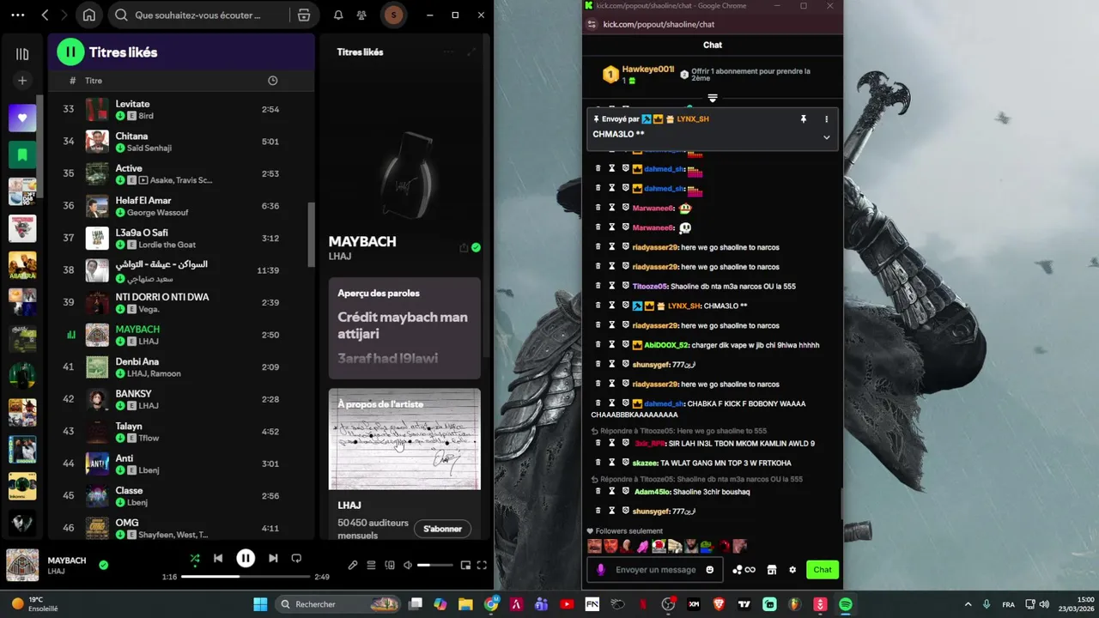1099x618 pixels.
Task: Open the Kick channel points infinity button
Action: pos(744,570)
